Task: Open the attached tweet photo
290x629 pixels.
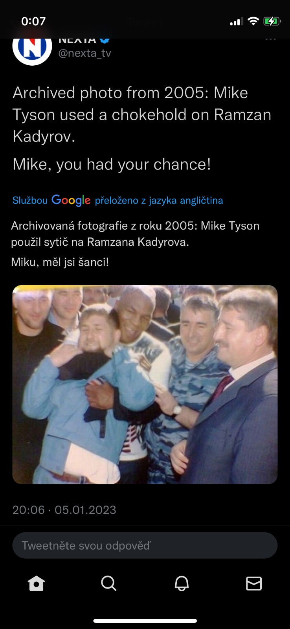Action: tap(145, 384)
